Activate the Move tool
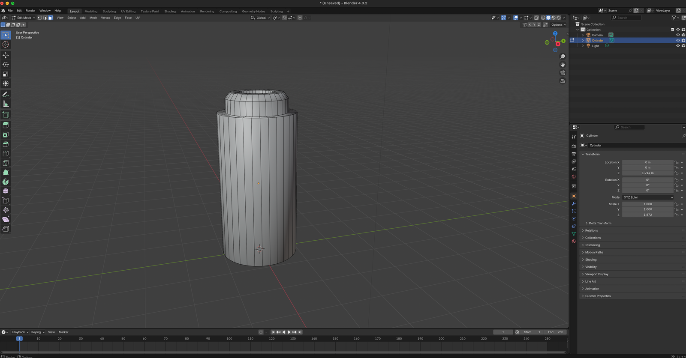686x358 pixels. [x=6, y=55]
